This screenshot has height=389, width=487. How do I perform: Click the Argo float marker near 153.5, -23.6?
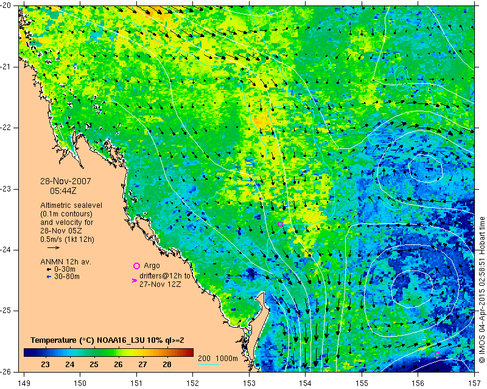click(x=280, y=224)
